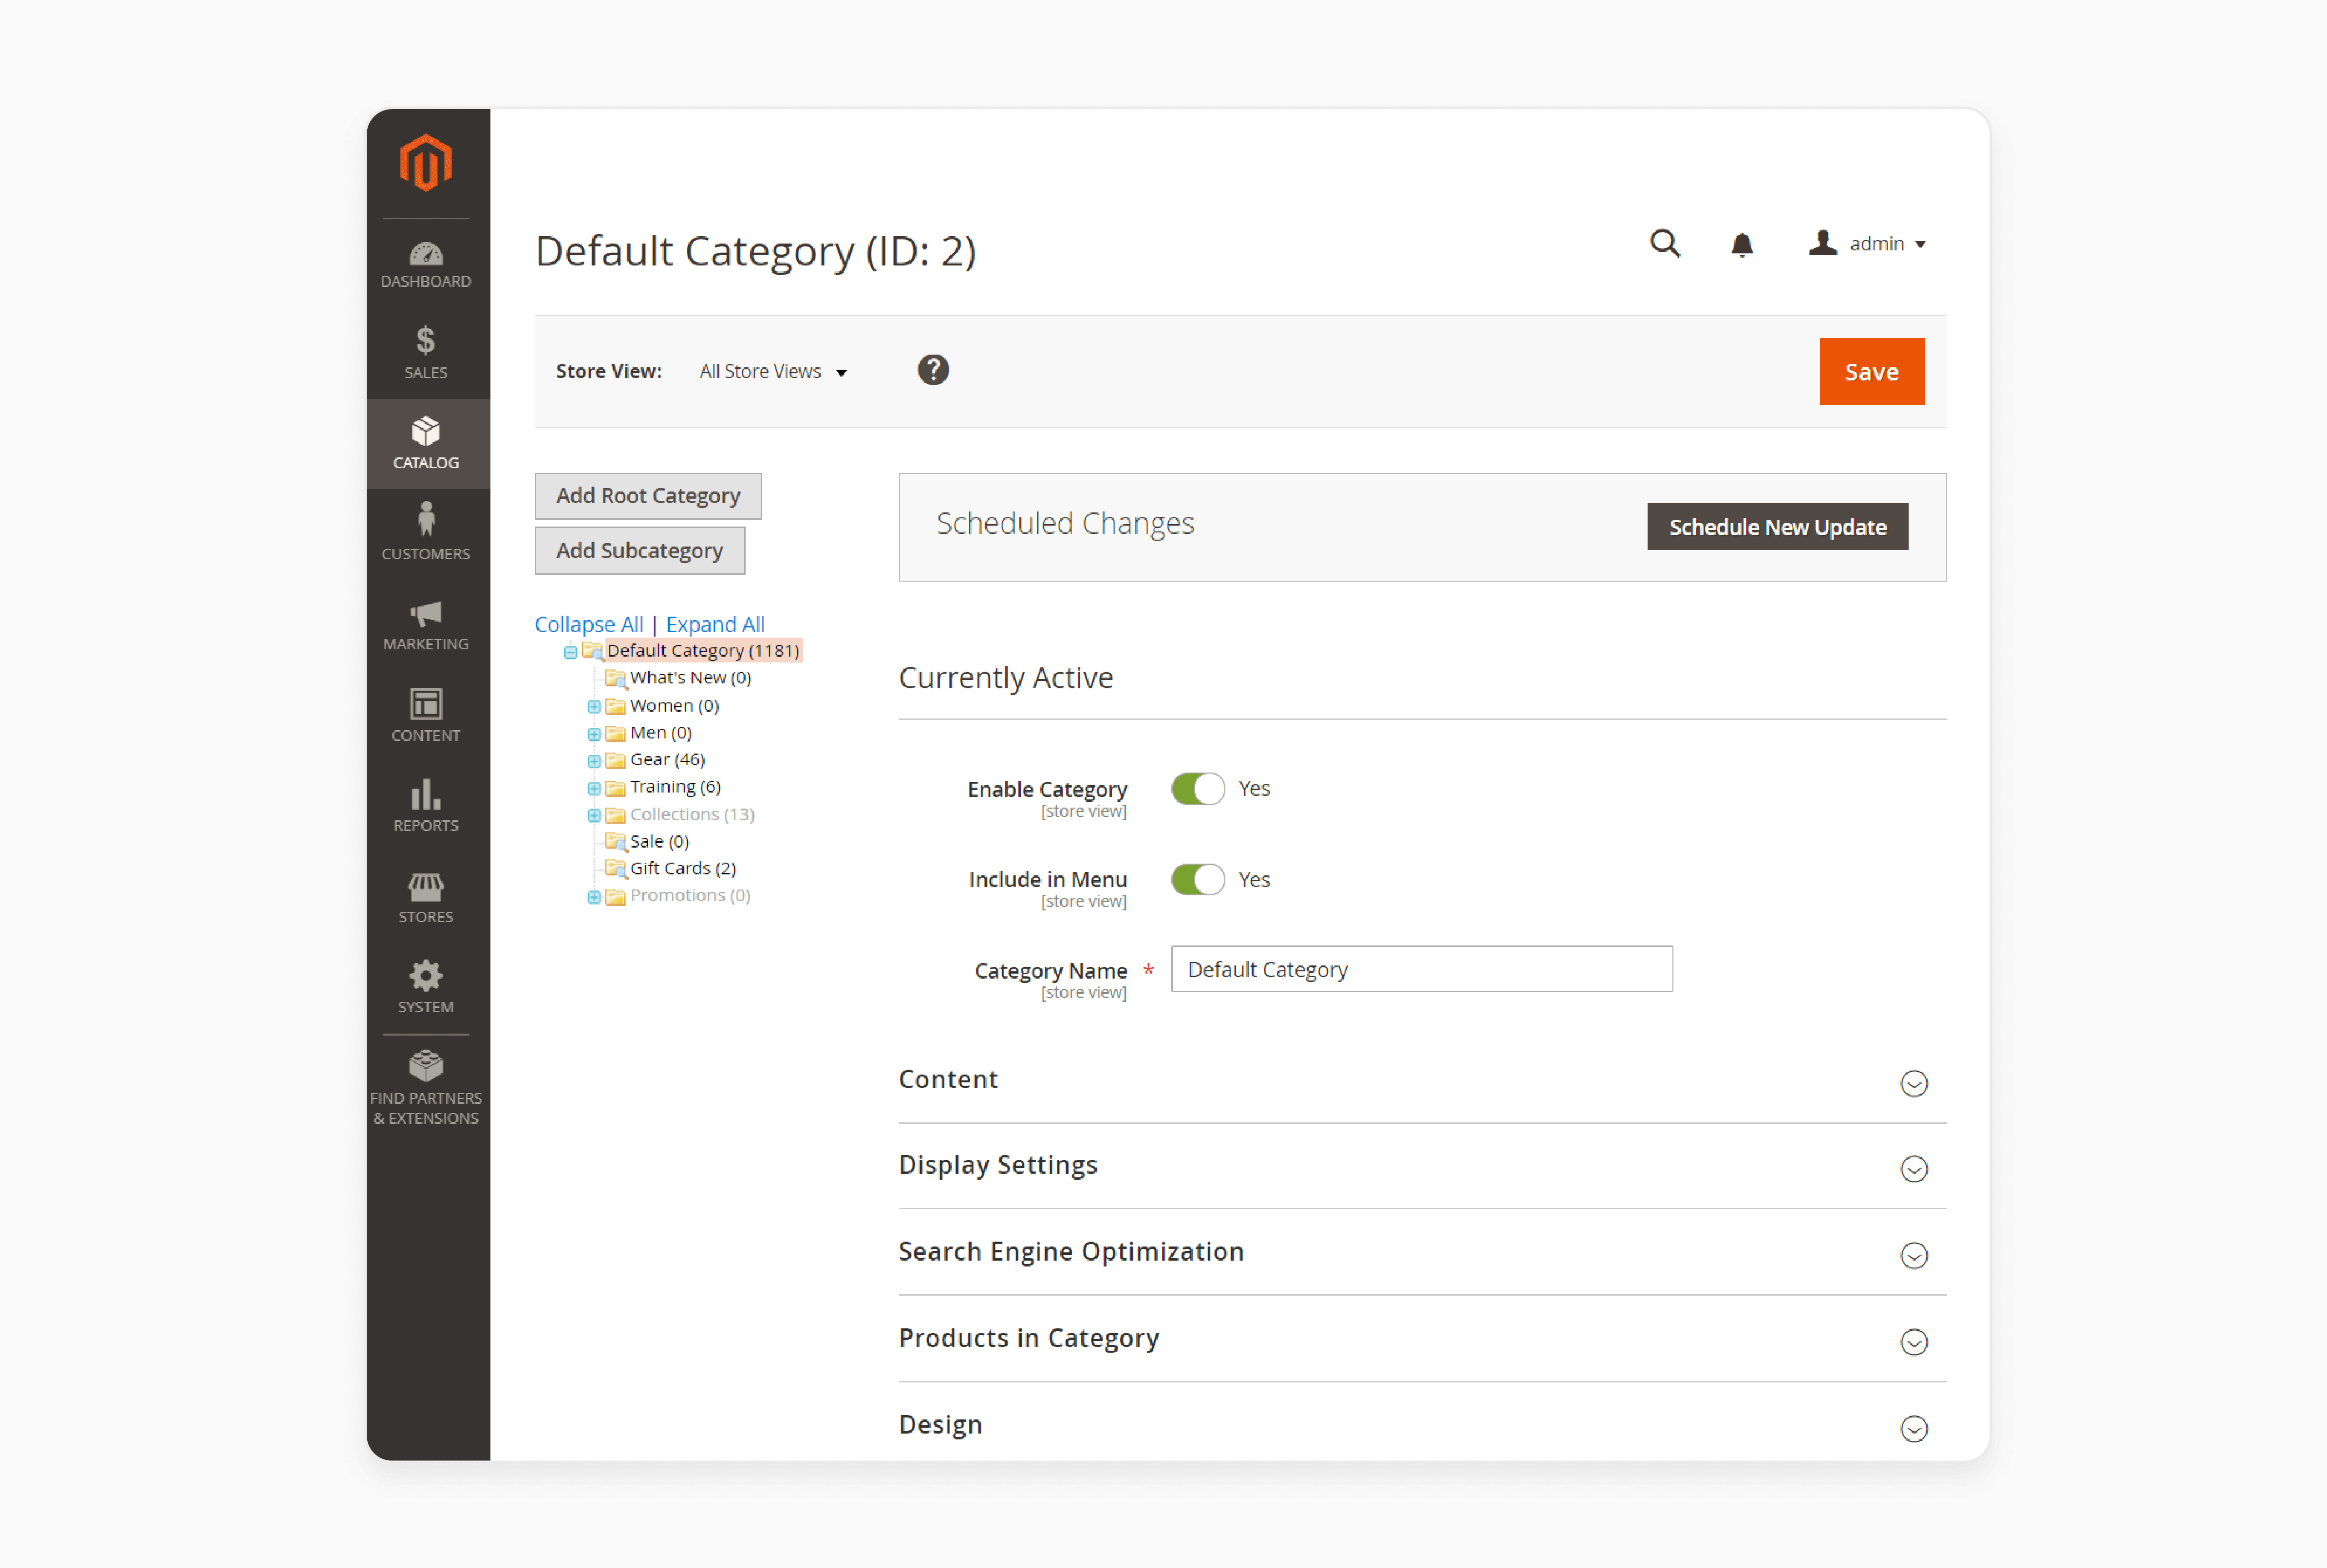Click the Add Subcategory button
Image resolution: width=2327 pixels, height=1568 pixels.
click(x=640, y=551)
